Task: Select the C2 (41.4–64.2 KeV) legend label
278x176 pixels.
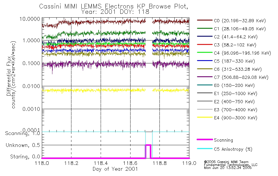Action: pyautogui.click(x=236, y=37)
